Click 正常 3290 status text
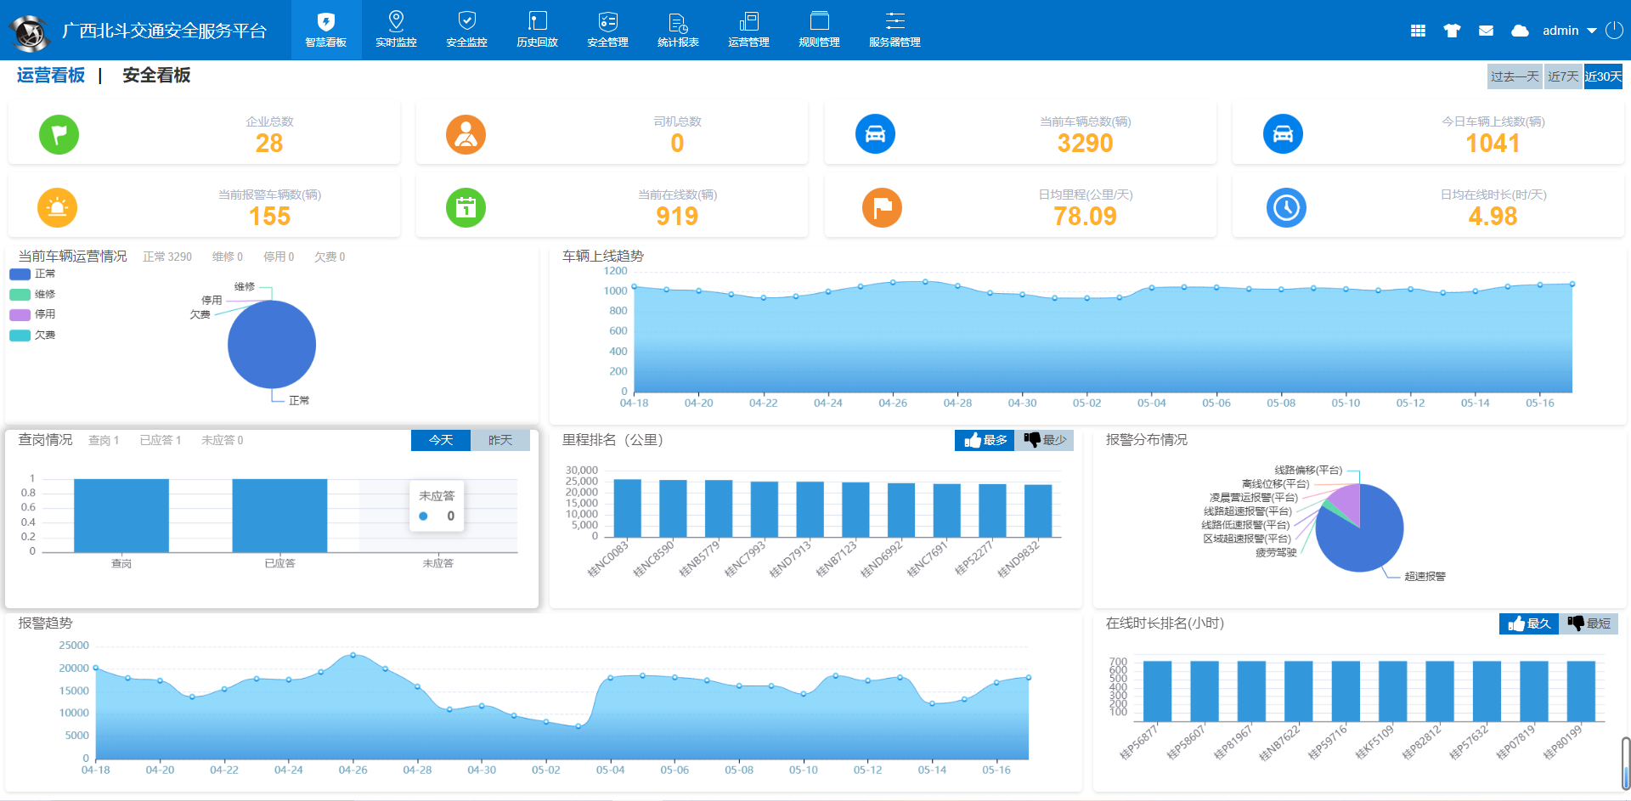The width and height of the screenshot is (1631, 801). 167,257
